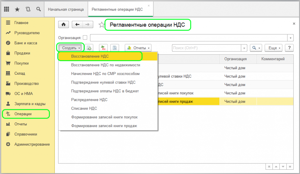Expand the Еще dropdown button
Screen dimensions: 300x174
tap(273, 48)
